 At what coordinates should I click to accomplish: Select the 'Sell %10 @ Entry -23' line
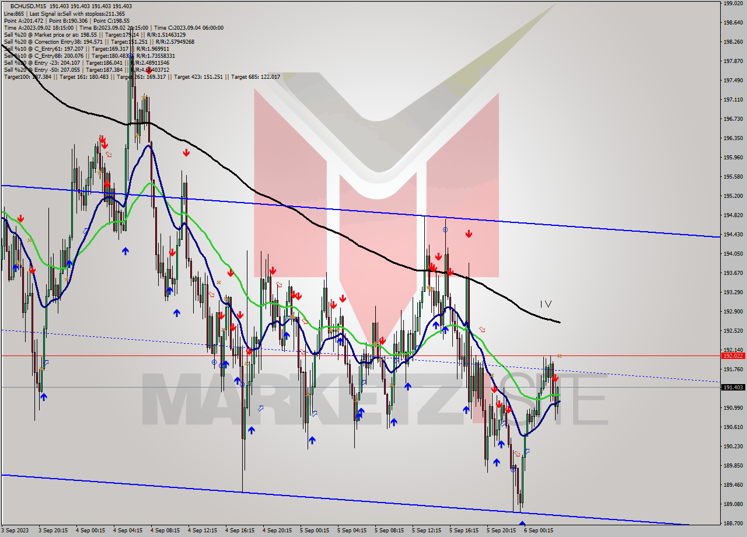[x=86, y=62]
